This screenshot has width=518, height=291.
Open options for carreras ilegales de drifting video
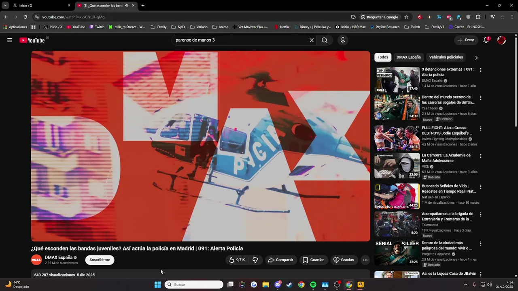(x=481, y=98)
